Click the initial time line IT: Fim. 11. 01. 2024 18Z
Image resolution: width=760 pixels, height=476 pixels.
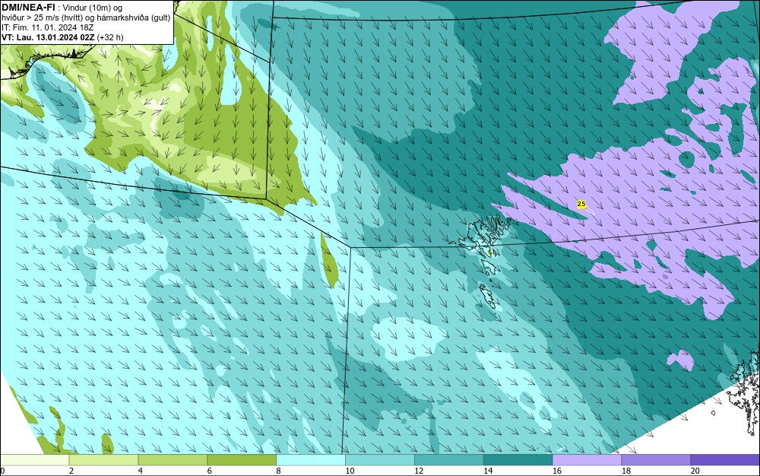pos(47,27)
